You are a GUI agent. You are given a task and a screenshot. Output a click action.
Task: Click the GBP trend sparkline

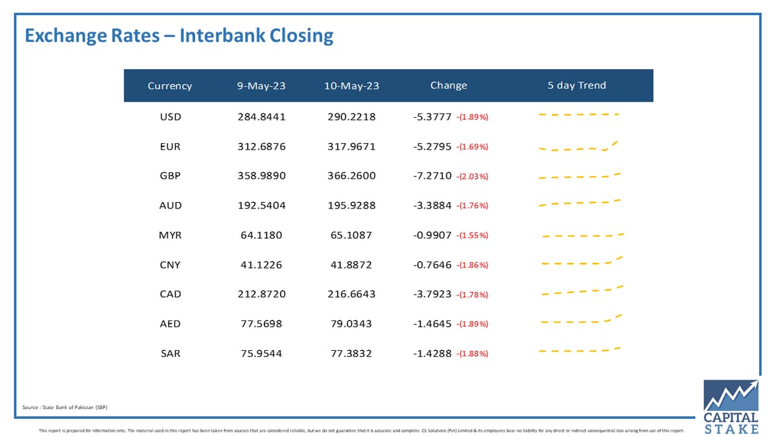coord(580,175)
